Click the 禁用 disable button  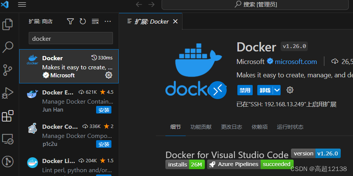click(245, 90)
